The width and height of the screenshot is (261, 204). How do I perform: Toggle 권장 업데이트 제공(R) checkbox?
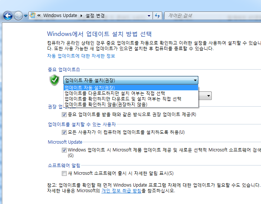click(x=64, y=114)
